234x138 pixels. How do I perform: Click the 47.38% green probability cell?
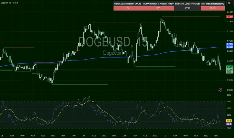(x=187, y=8)
